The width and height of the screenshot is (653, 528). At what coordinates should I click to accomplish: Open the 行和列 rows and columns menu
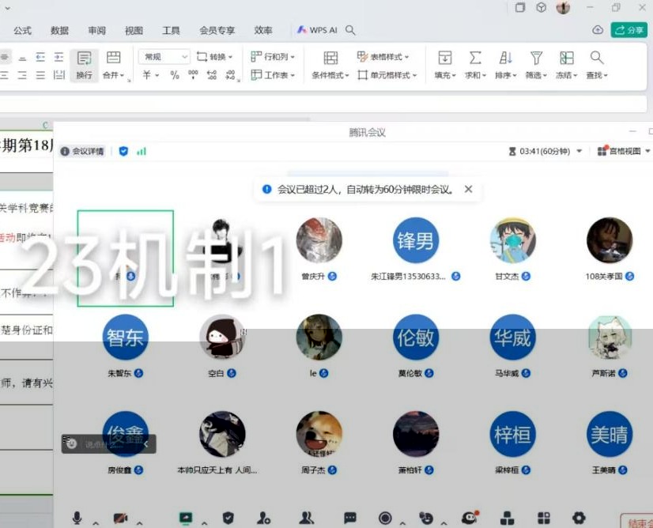click(x=273, y=57)
